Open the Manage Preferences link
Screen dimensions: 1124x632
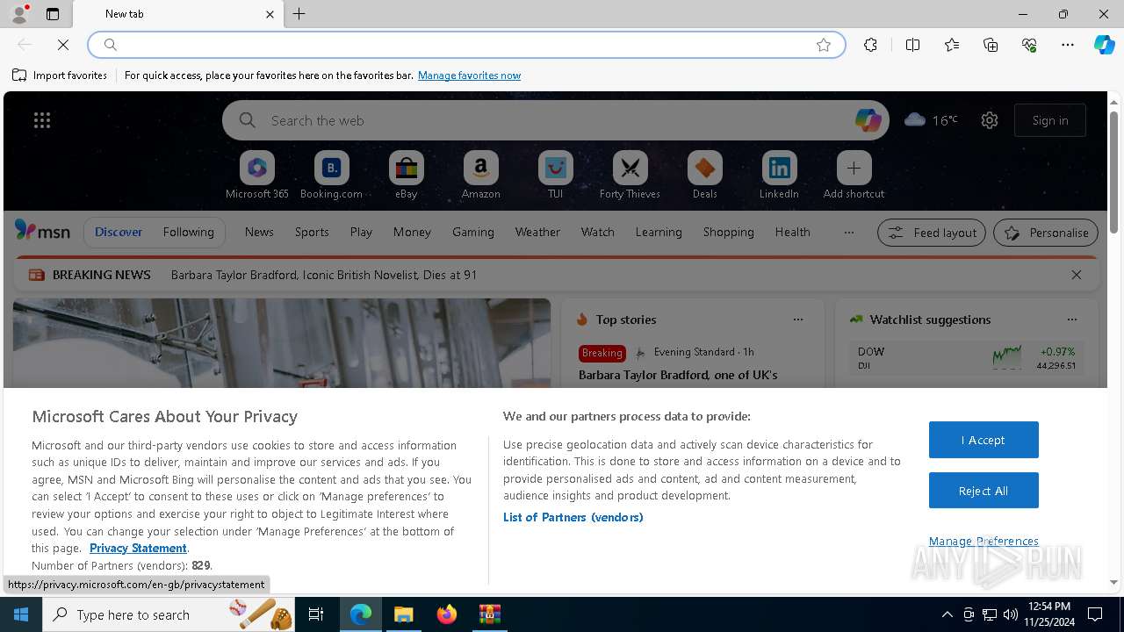click(983, 541)
